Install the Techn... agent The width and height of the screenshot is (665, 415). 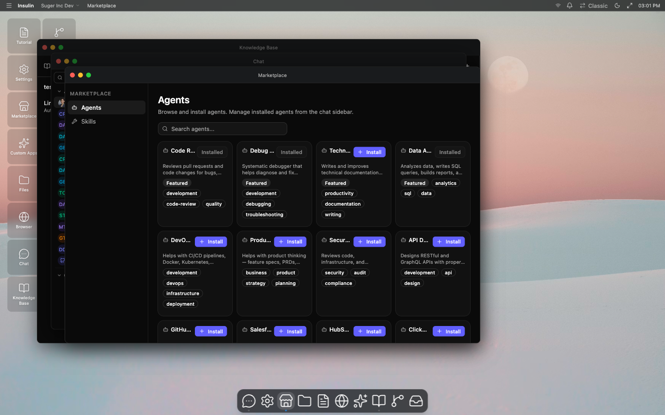(369, 152)
